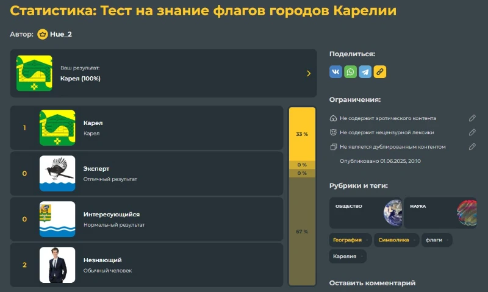Click the 33 % yellow bar segment
This screenshot has height=292, width=488.
(x=302, y=134)
